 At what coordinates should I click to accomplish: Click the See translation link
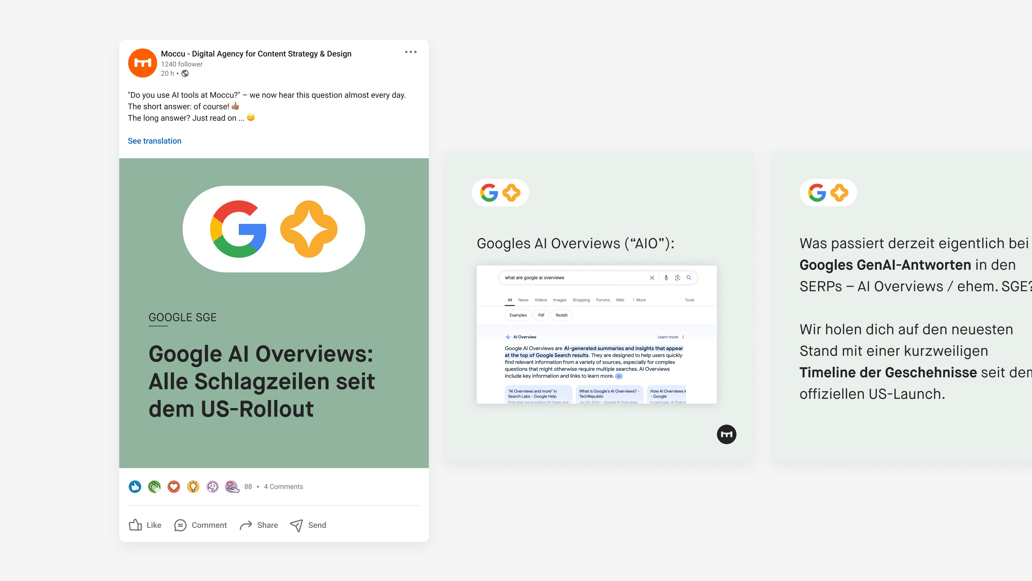[x=154, y=141]
